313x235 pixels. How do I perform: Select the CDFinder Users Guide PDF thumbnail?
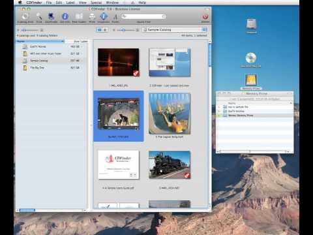click(x=119, y=164)
